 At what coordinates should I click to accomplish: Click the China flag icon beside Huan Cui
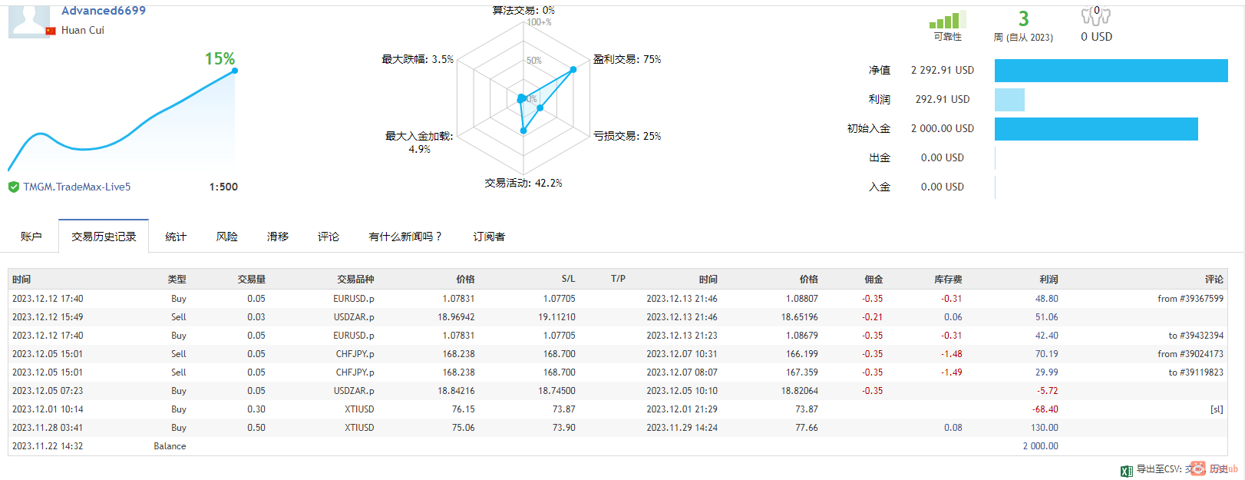click(x=51, y=31)
